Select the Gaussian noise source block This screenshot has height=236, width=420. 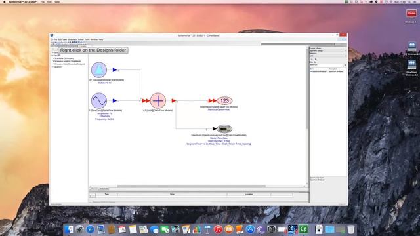(99, 70)
